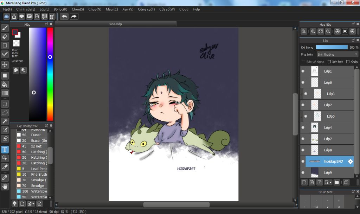Click the foreground color swatch
This screenshot has height=214, width=360.
pos(15,32)
